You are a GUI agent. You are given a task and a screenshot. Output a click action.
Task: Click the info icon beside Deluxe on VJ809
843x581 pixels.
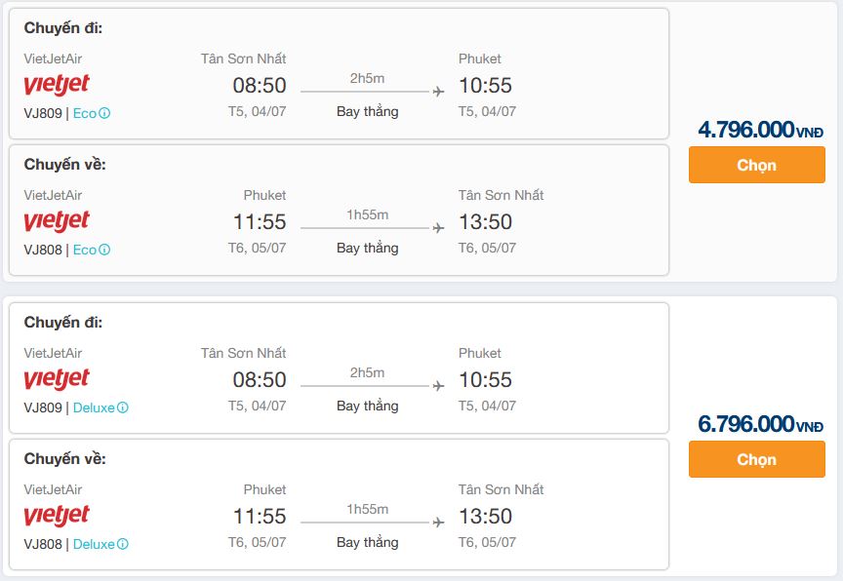pyautogui.click(x=123, y=407)
